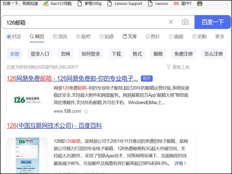Expand the arrow next to www.126.com
Image resolution: width=232 pixels, height=174 pixels.
[86, 111]
